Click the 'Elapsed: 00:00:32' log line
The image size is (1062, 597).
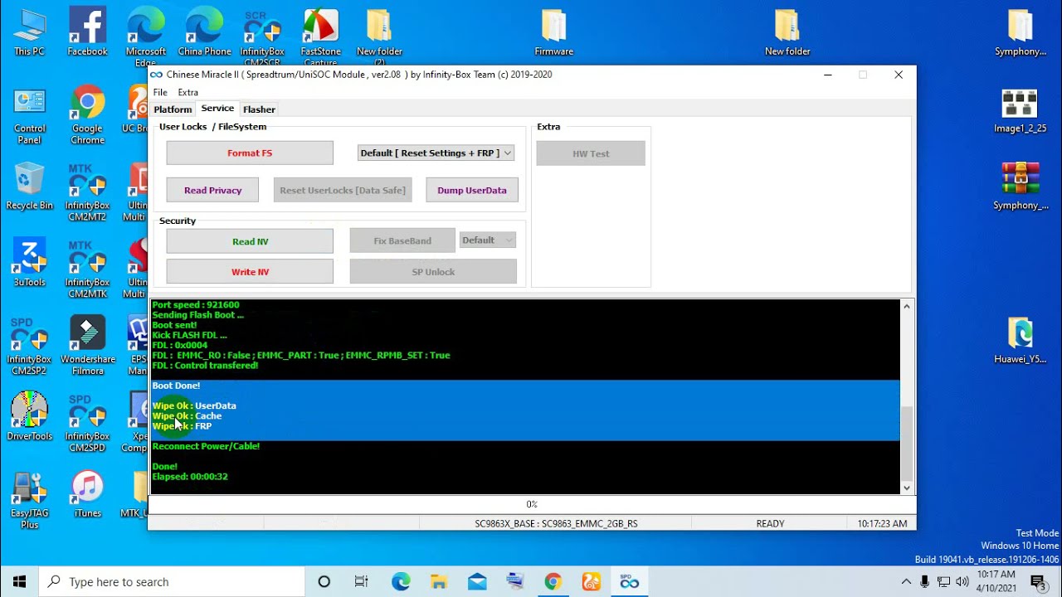click(x=190, y=477)
